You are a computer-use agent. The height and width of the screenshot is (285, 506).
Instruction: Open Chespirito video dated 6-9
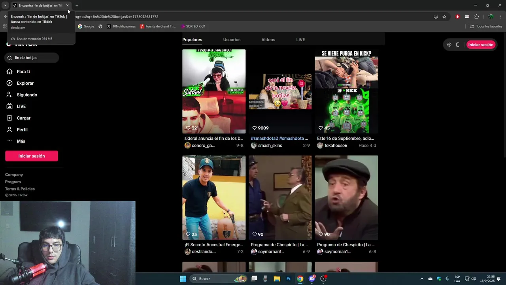point(280,198)
